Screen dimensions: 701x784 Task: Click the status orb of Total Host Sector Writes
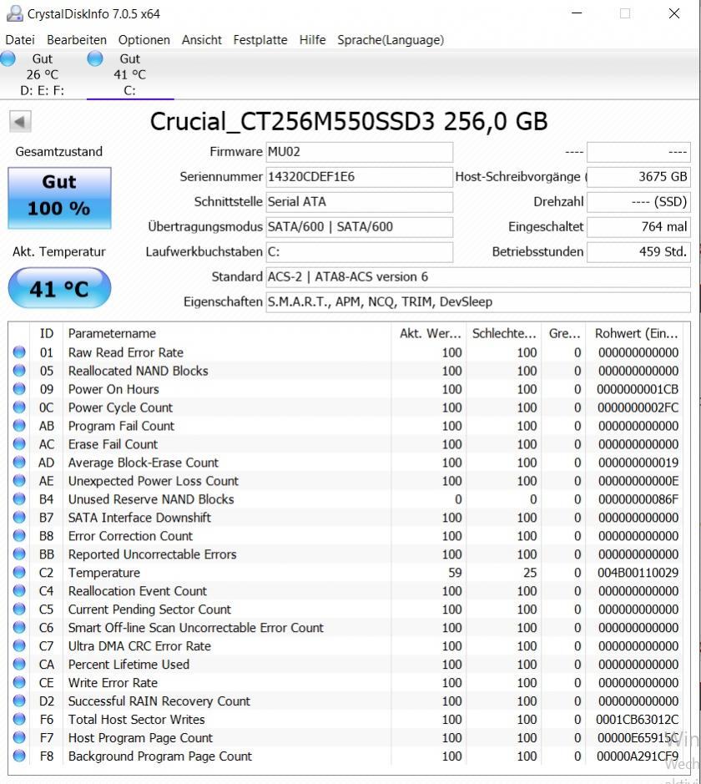pyautogui.click(x=19, y=719)
